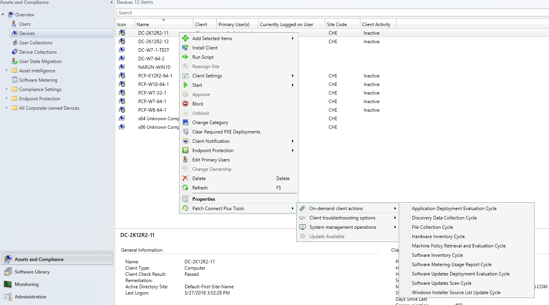Screen dimensions: 549x305
Task: Open the Client Notification submenu arrow
Action: [293, 141]
